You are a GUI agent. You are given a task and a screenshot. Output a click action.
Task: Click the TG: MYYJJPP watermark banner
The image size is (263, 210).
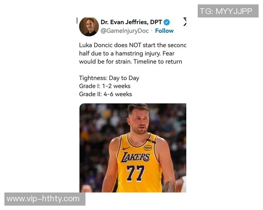pos(228,11)
